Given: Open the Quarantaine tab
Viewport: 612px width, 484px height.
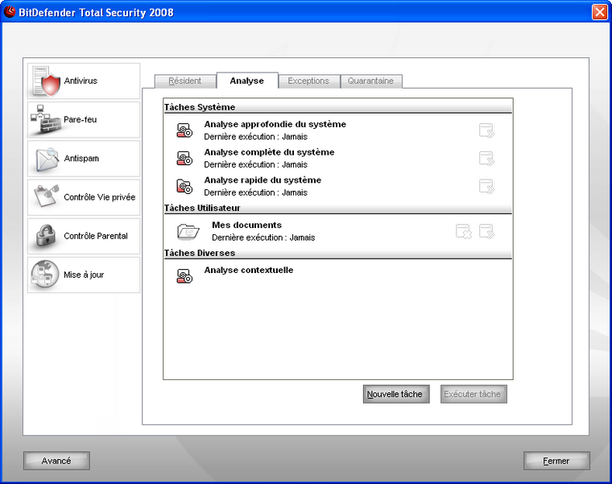Looking at the screenshot, I should coord(370,81).
